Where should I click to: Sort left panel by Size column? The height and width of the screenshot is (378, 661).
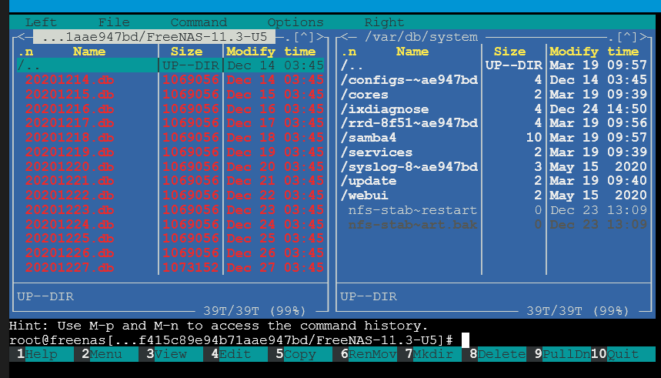tap(187, 52)
